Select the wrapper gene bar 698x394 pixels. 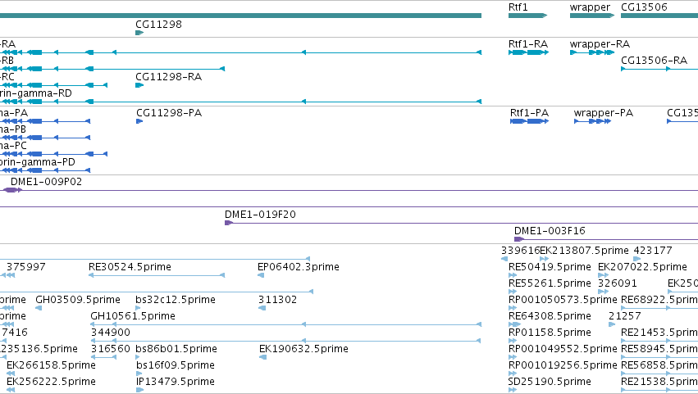point(591,16)
